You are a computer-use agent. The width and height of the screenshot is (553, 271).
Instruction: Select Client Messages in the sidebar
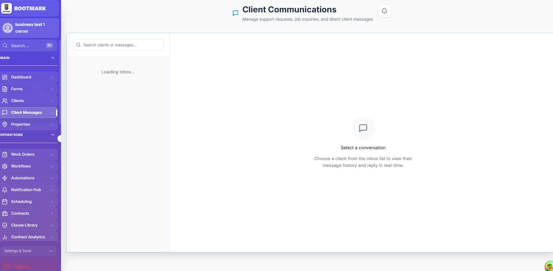[x=29, y=113]
